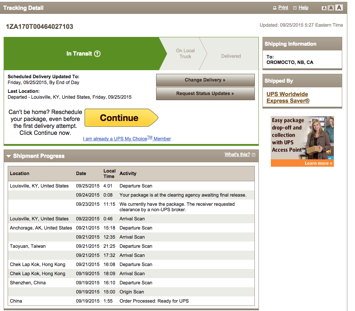
Task: Click the help icon beside Help
Action: coord(295,8)
